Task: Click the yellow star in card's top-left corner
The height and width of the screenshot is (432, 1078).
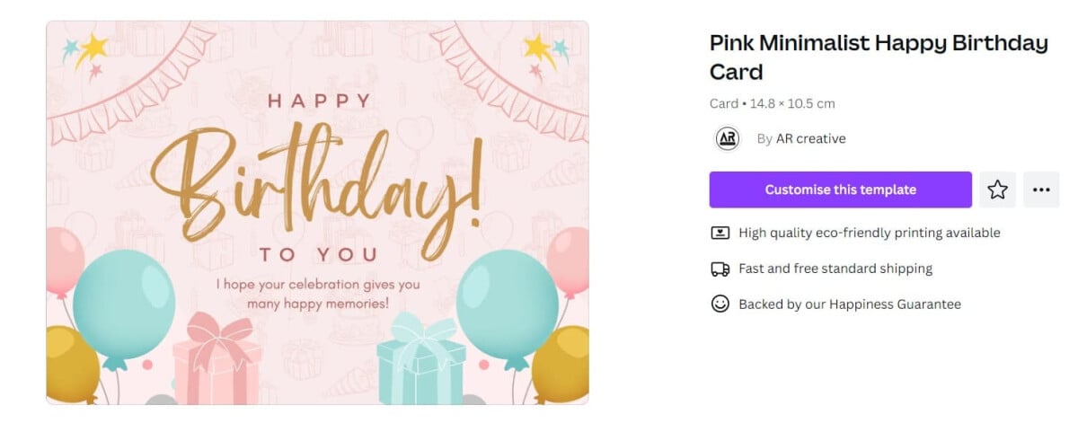Action: (x=91, y=48)
